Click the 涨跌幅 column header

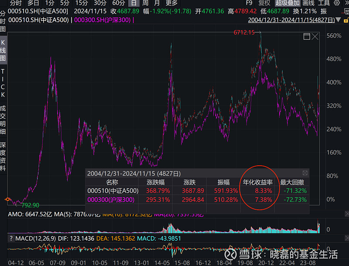click(x=155, y=182)
